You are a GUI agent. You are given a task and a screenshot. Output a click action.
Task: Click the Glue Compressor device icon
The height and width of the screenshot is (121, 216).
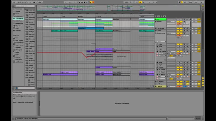click(x=28, y=51)
